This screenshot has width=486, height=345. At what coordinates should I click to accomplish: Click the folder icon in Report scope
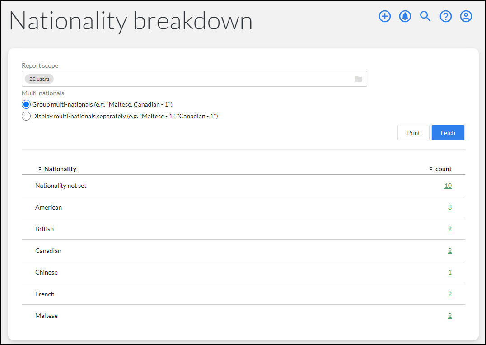pyautogui.click(x=359, y=79)
